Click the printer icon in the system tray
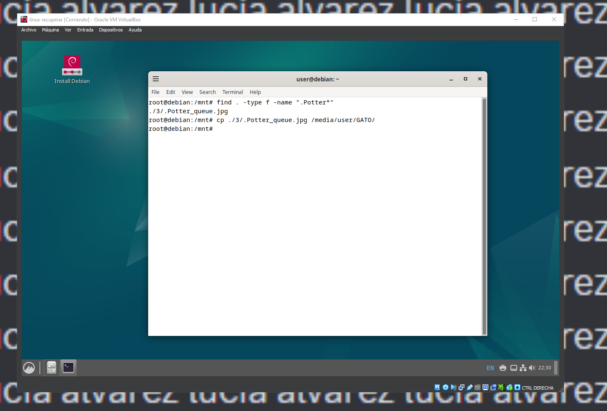The height and width of the screenshot is (411, 607). click(x=502, y=367)
